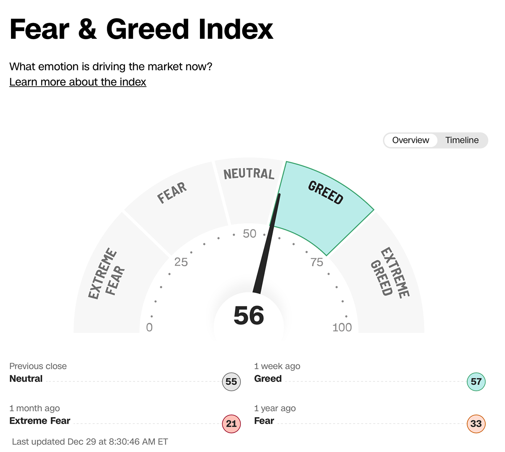
Task: Click the large 56 index value
Action: click(249, 316)
